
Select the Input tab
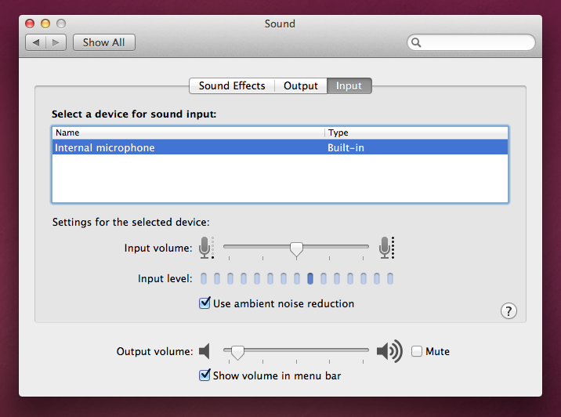349,86
